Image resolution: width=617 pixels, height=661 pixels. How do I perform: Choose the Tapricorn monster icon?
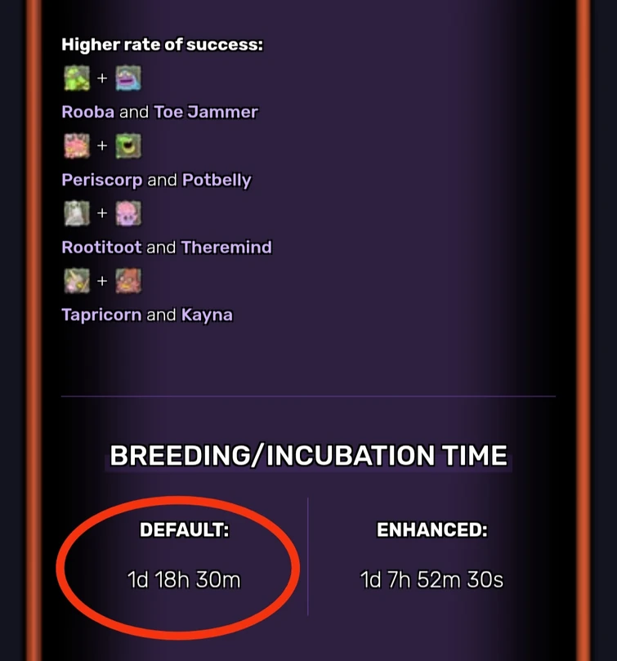click(x=75, y=281)
